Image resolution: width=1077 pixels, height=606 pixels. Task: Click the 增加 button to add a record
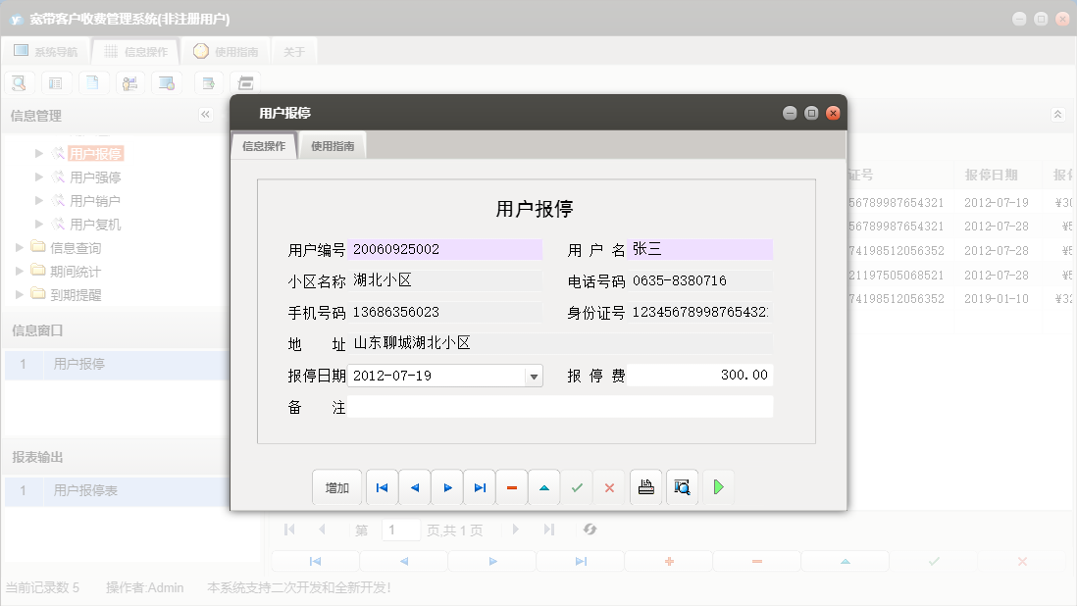(336, 487)
